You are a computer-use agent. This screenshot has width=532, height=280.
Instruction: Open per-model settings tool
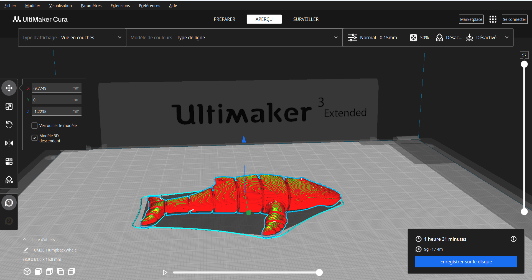click(x=9, y=161)
